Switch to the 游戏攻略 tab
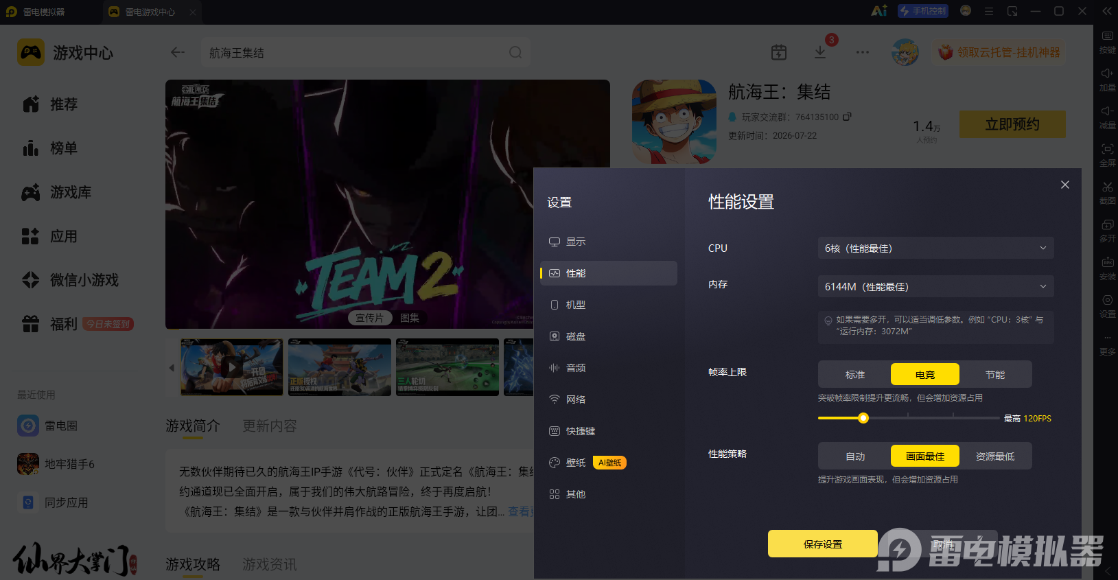Viewport: 1118px width, 580px height. tap(193, 564)
